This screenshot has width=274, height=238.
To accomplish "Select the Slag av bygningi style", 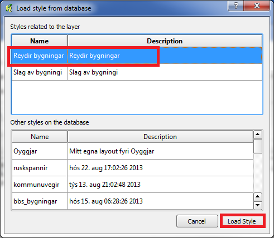I will [137, 72].
